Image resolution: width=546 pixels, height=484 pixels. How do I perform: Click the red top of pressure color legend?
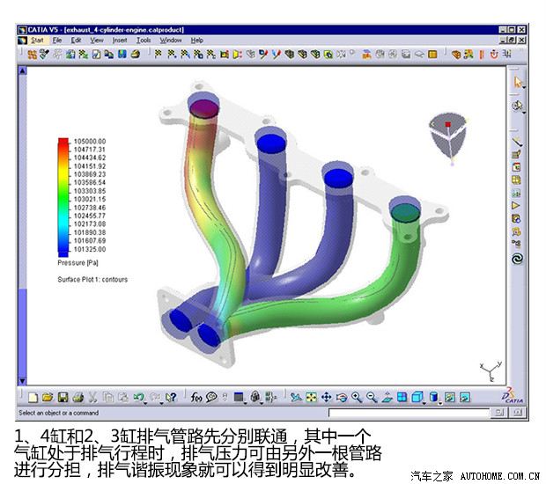click(63, 142)
